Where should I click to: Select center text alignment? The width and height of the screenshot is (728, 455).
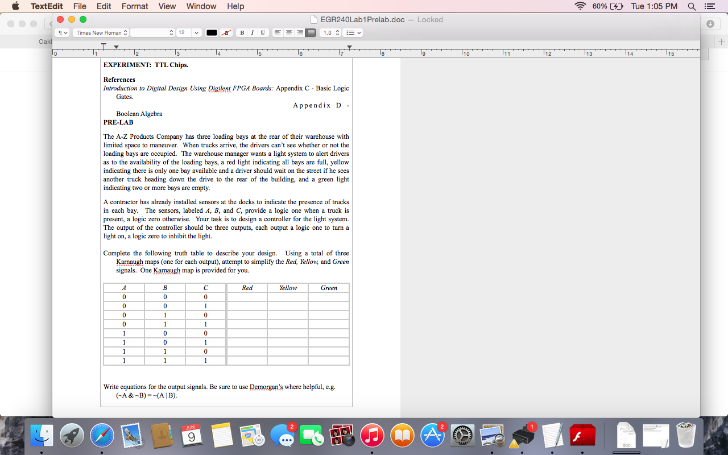288,32
